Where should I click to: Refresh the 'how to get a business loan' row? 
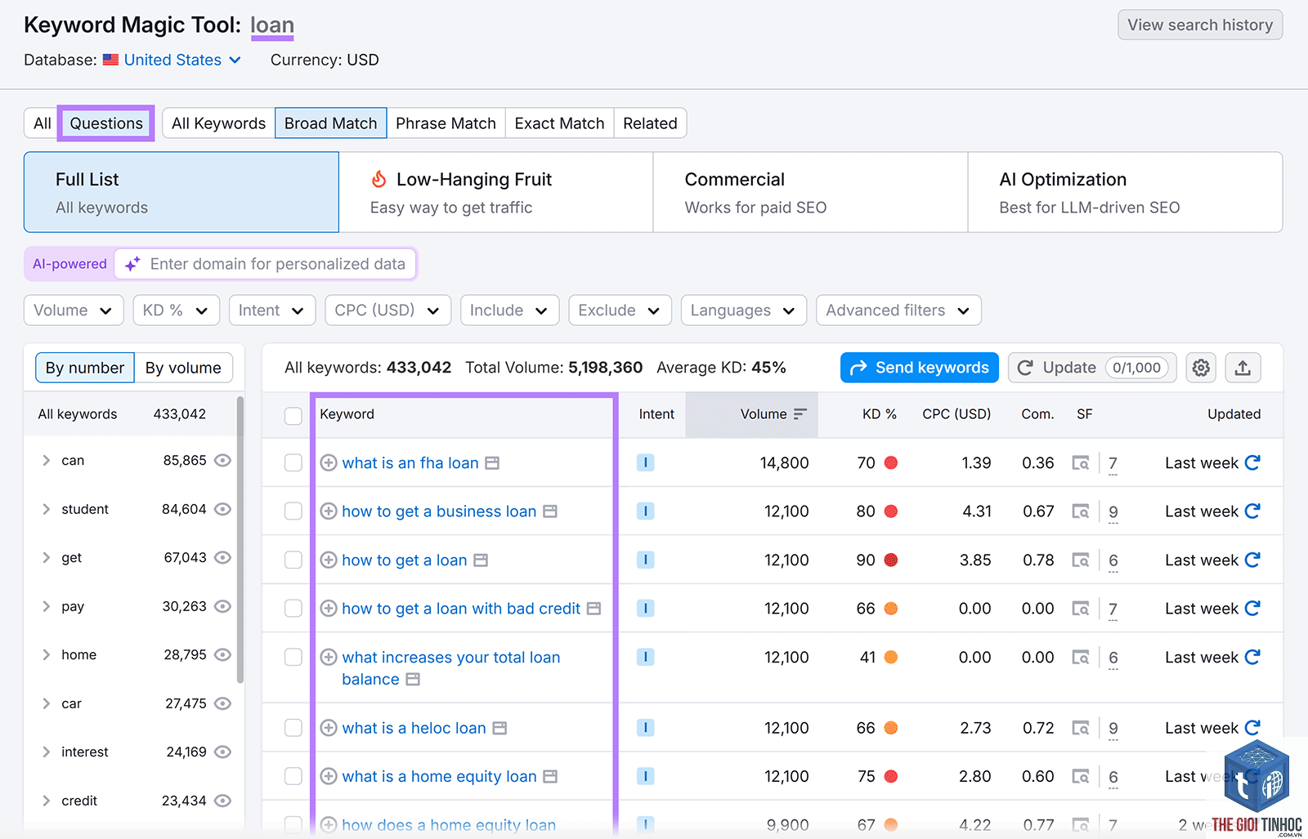tap(1252, 511)
